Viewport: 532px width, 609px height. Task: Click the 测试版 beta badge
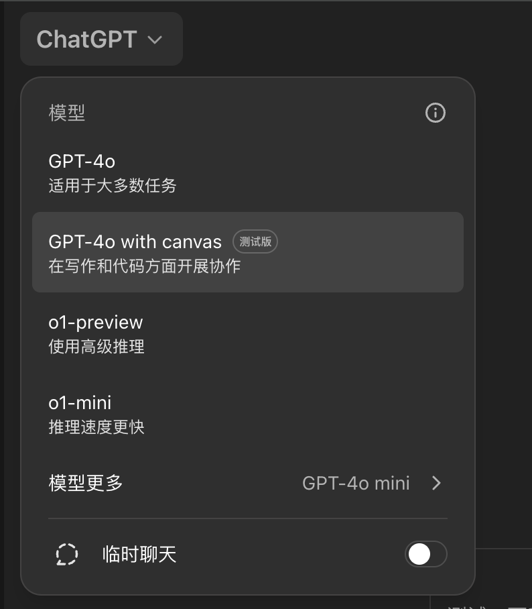[255, 241]
